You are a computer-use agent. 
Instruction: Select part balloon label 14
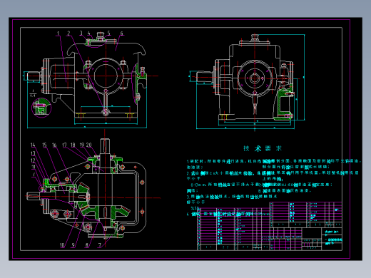pos(33,145)
